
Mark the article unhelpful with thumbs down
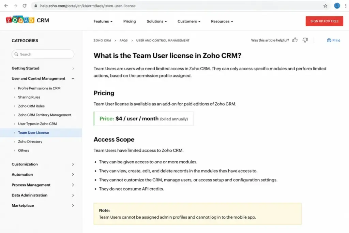305,40
